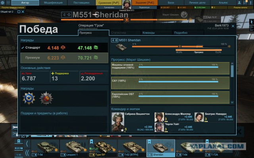Screen dimensions: 254x158
Task: Click the САУ (100%) progress bar
Action: [178, 82]
